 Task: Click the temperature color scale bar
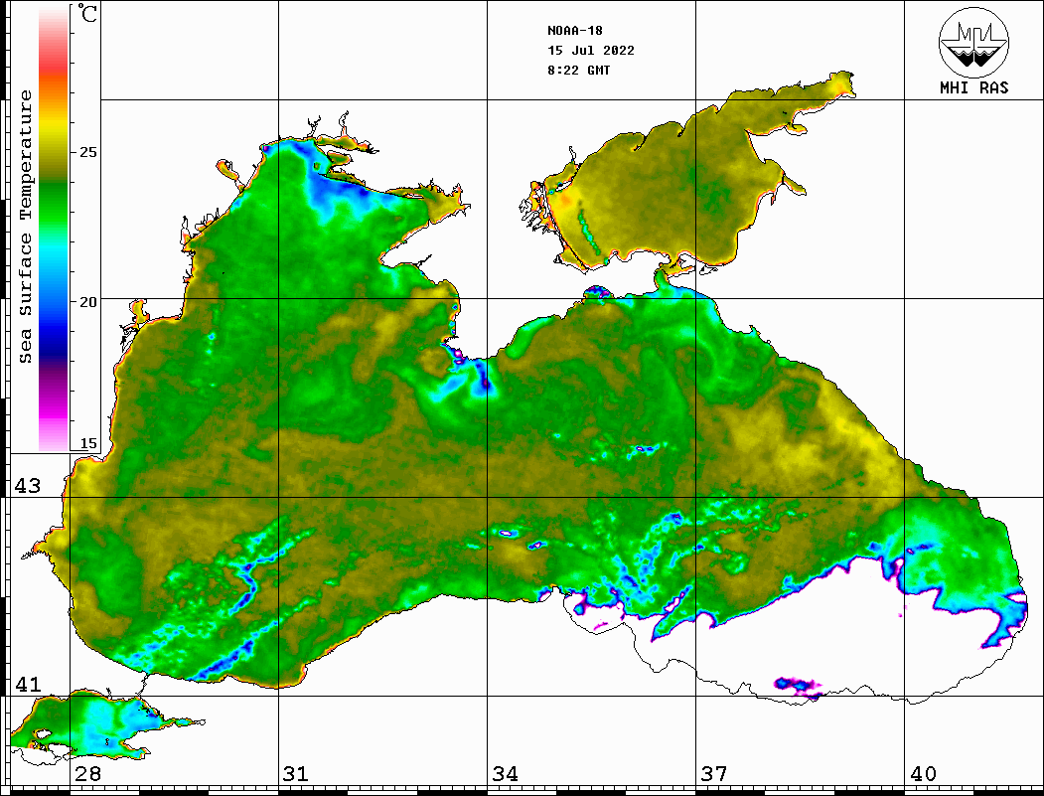[54, 228]
